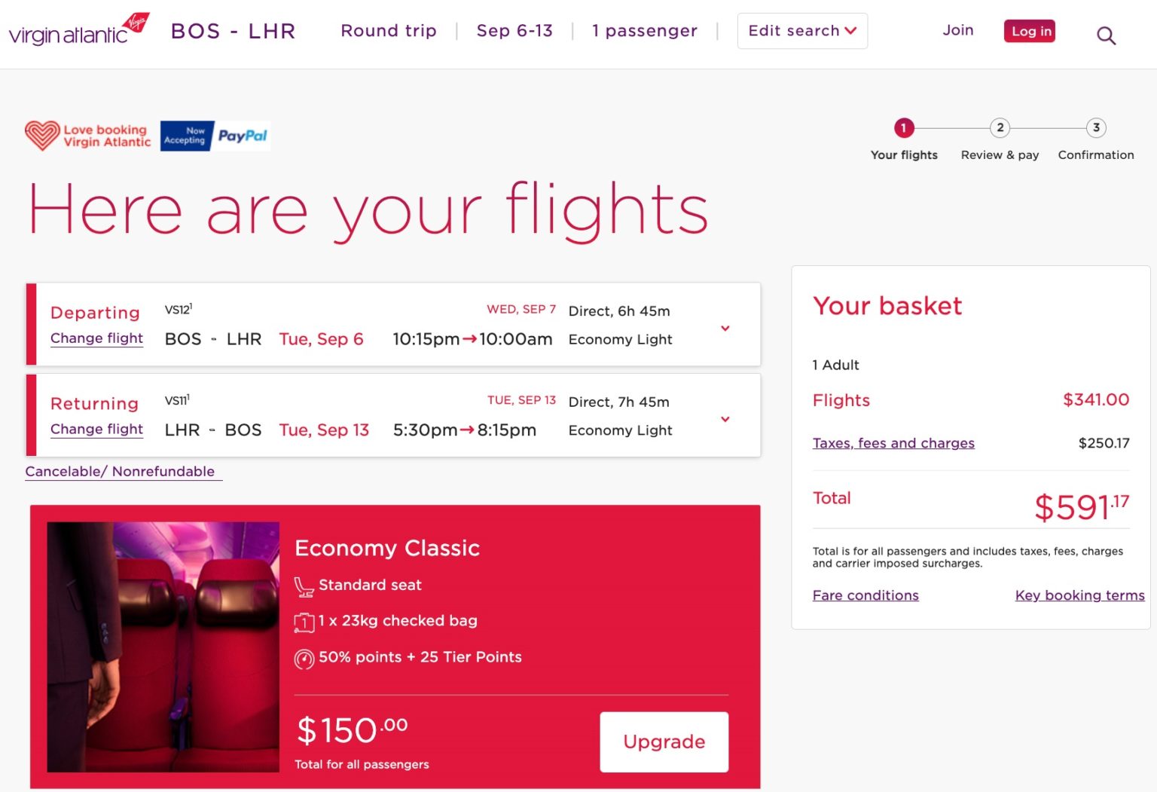The width and height of the screenshot is (1157, 792).
Task: Select step 1 Your flights circle
Action: point(904,128)
